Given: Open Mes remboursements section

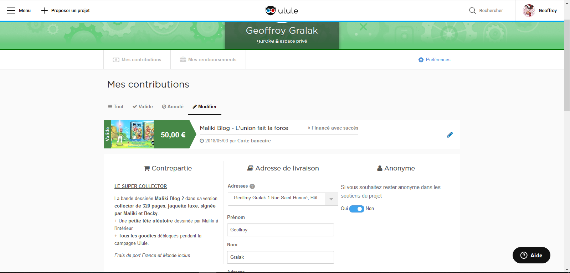Looking at the screenshot, I should (208, 60).
